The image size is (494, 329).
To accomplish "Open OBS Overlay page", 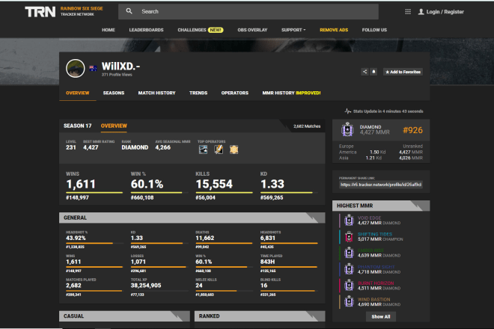I will tap(252, 30).
